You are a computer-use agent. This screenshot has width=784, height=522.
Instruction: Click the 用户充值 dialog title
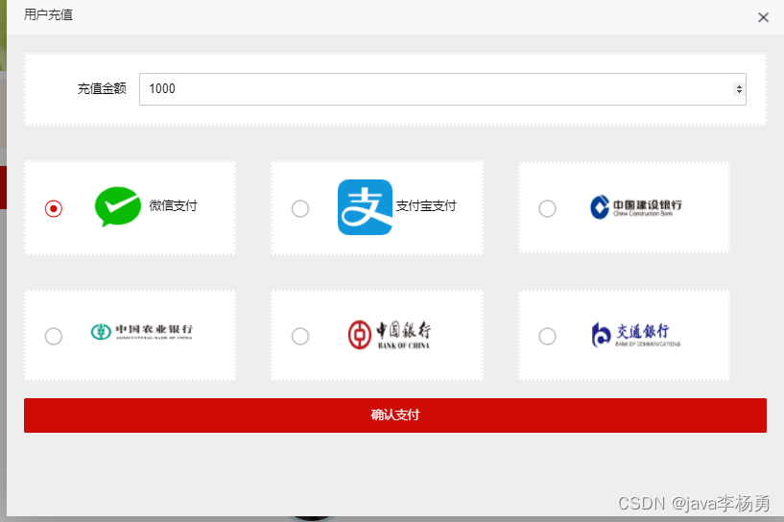[x=49, y=14]
